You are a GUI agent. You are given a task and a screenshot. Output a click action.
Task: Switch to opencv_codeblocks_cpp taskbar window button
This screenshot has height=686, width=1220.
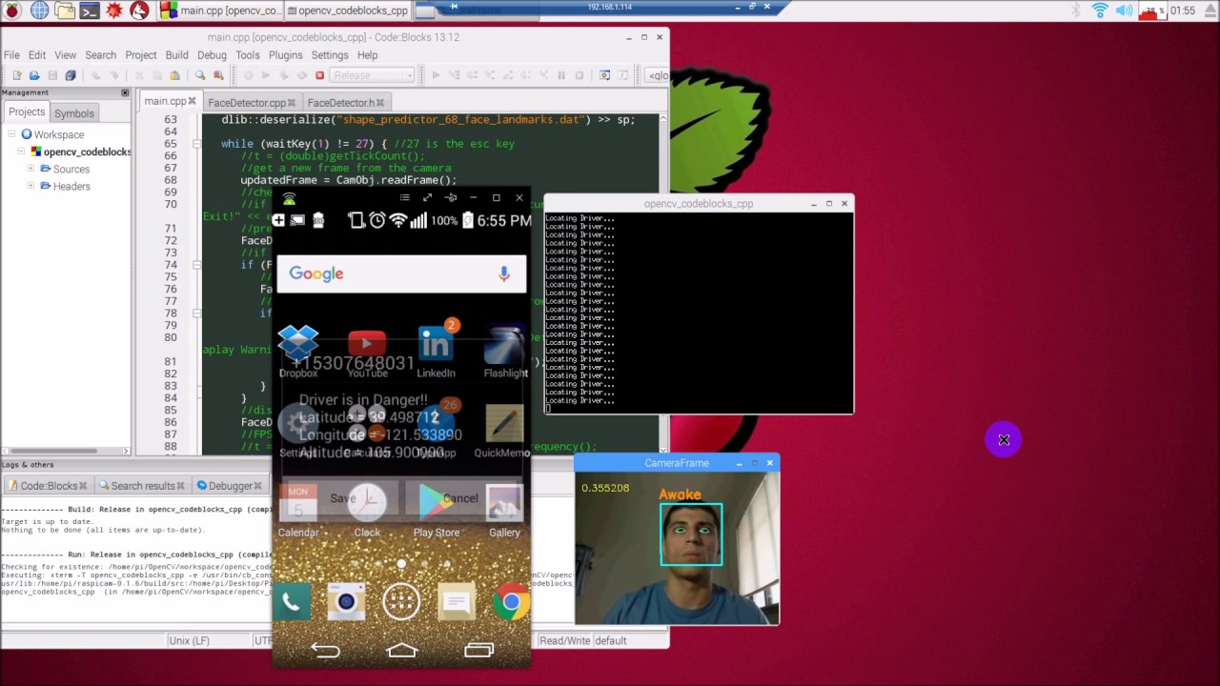(347, 10)
